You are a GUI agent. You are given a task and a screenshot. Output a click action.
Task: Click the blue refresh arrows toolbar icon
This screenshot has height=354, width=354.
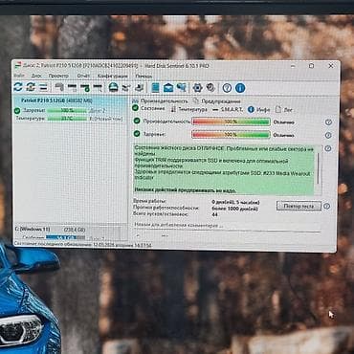pyautogui.click(x=18, y=87)
